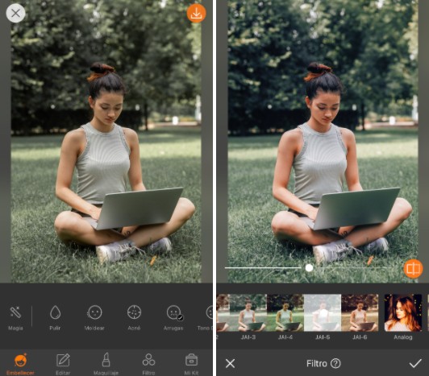Switch to the Editar tab
This screenshot has width=429, height=376.
point(63,364)
